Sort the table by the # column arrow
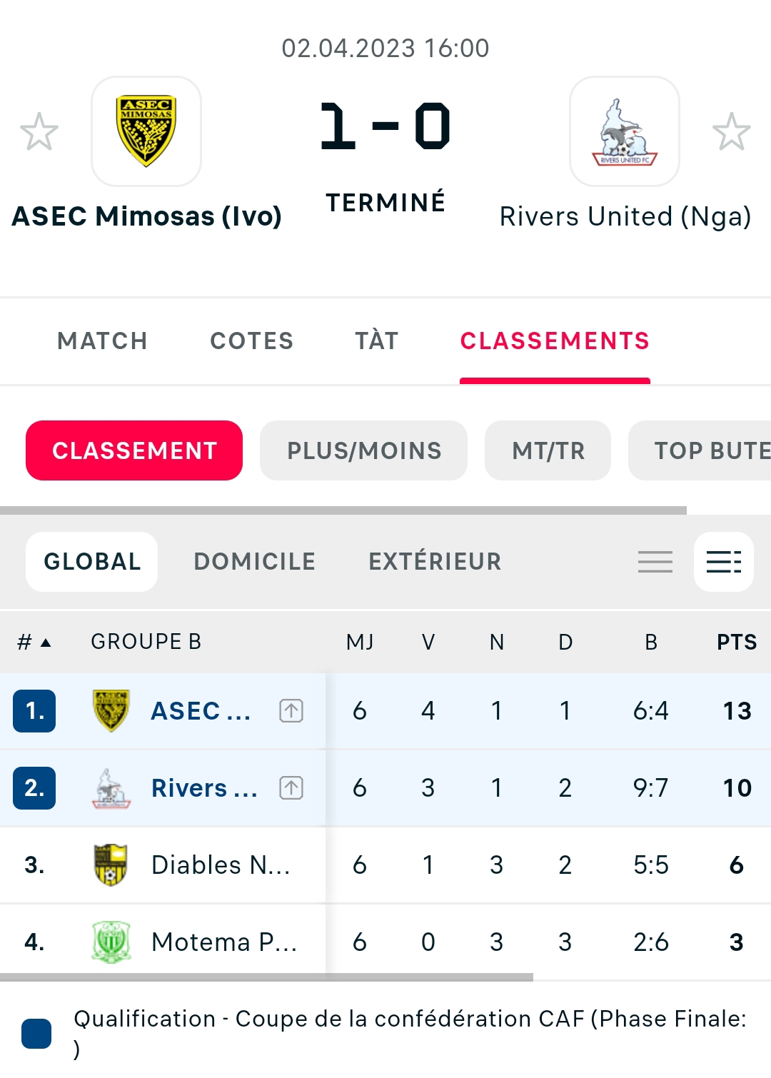This screenshot has height=1078, width=771. coord(34,642)
